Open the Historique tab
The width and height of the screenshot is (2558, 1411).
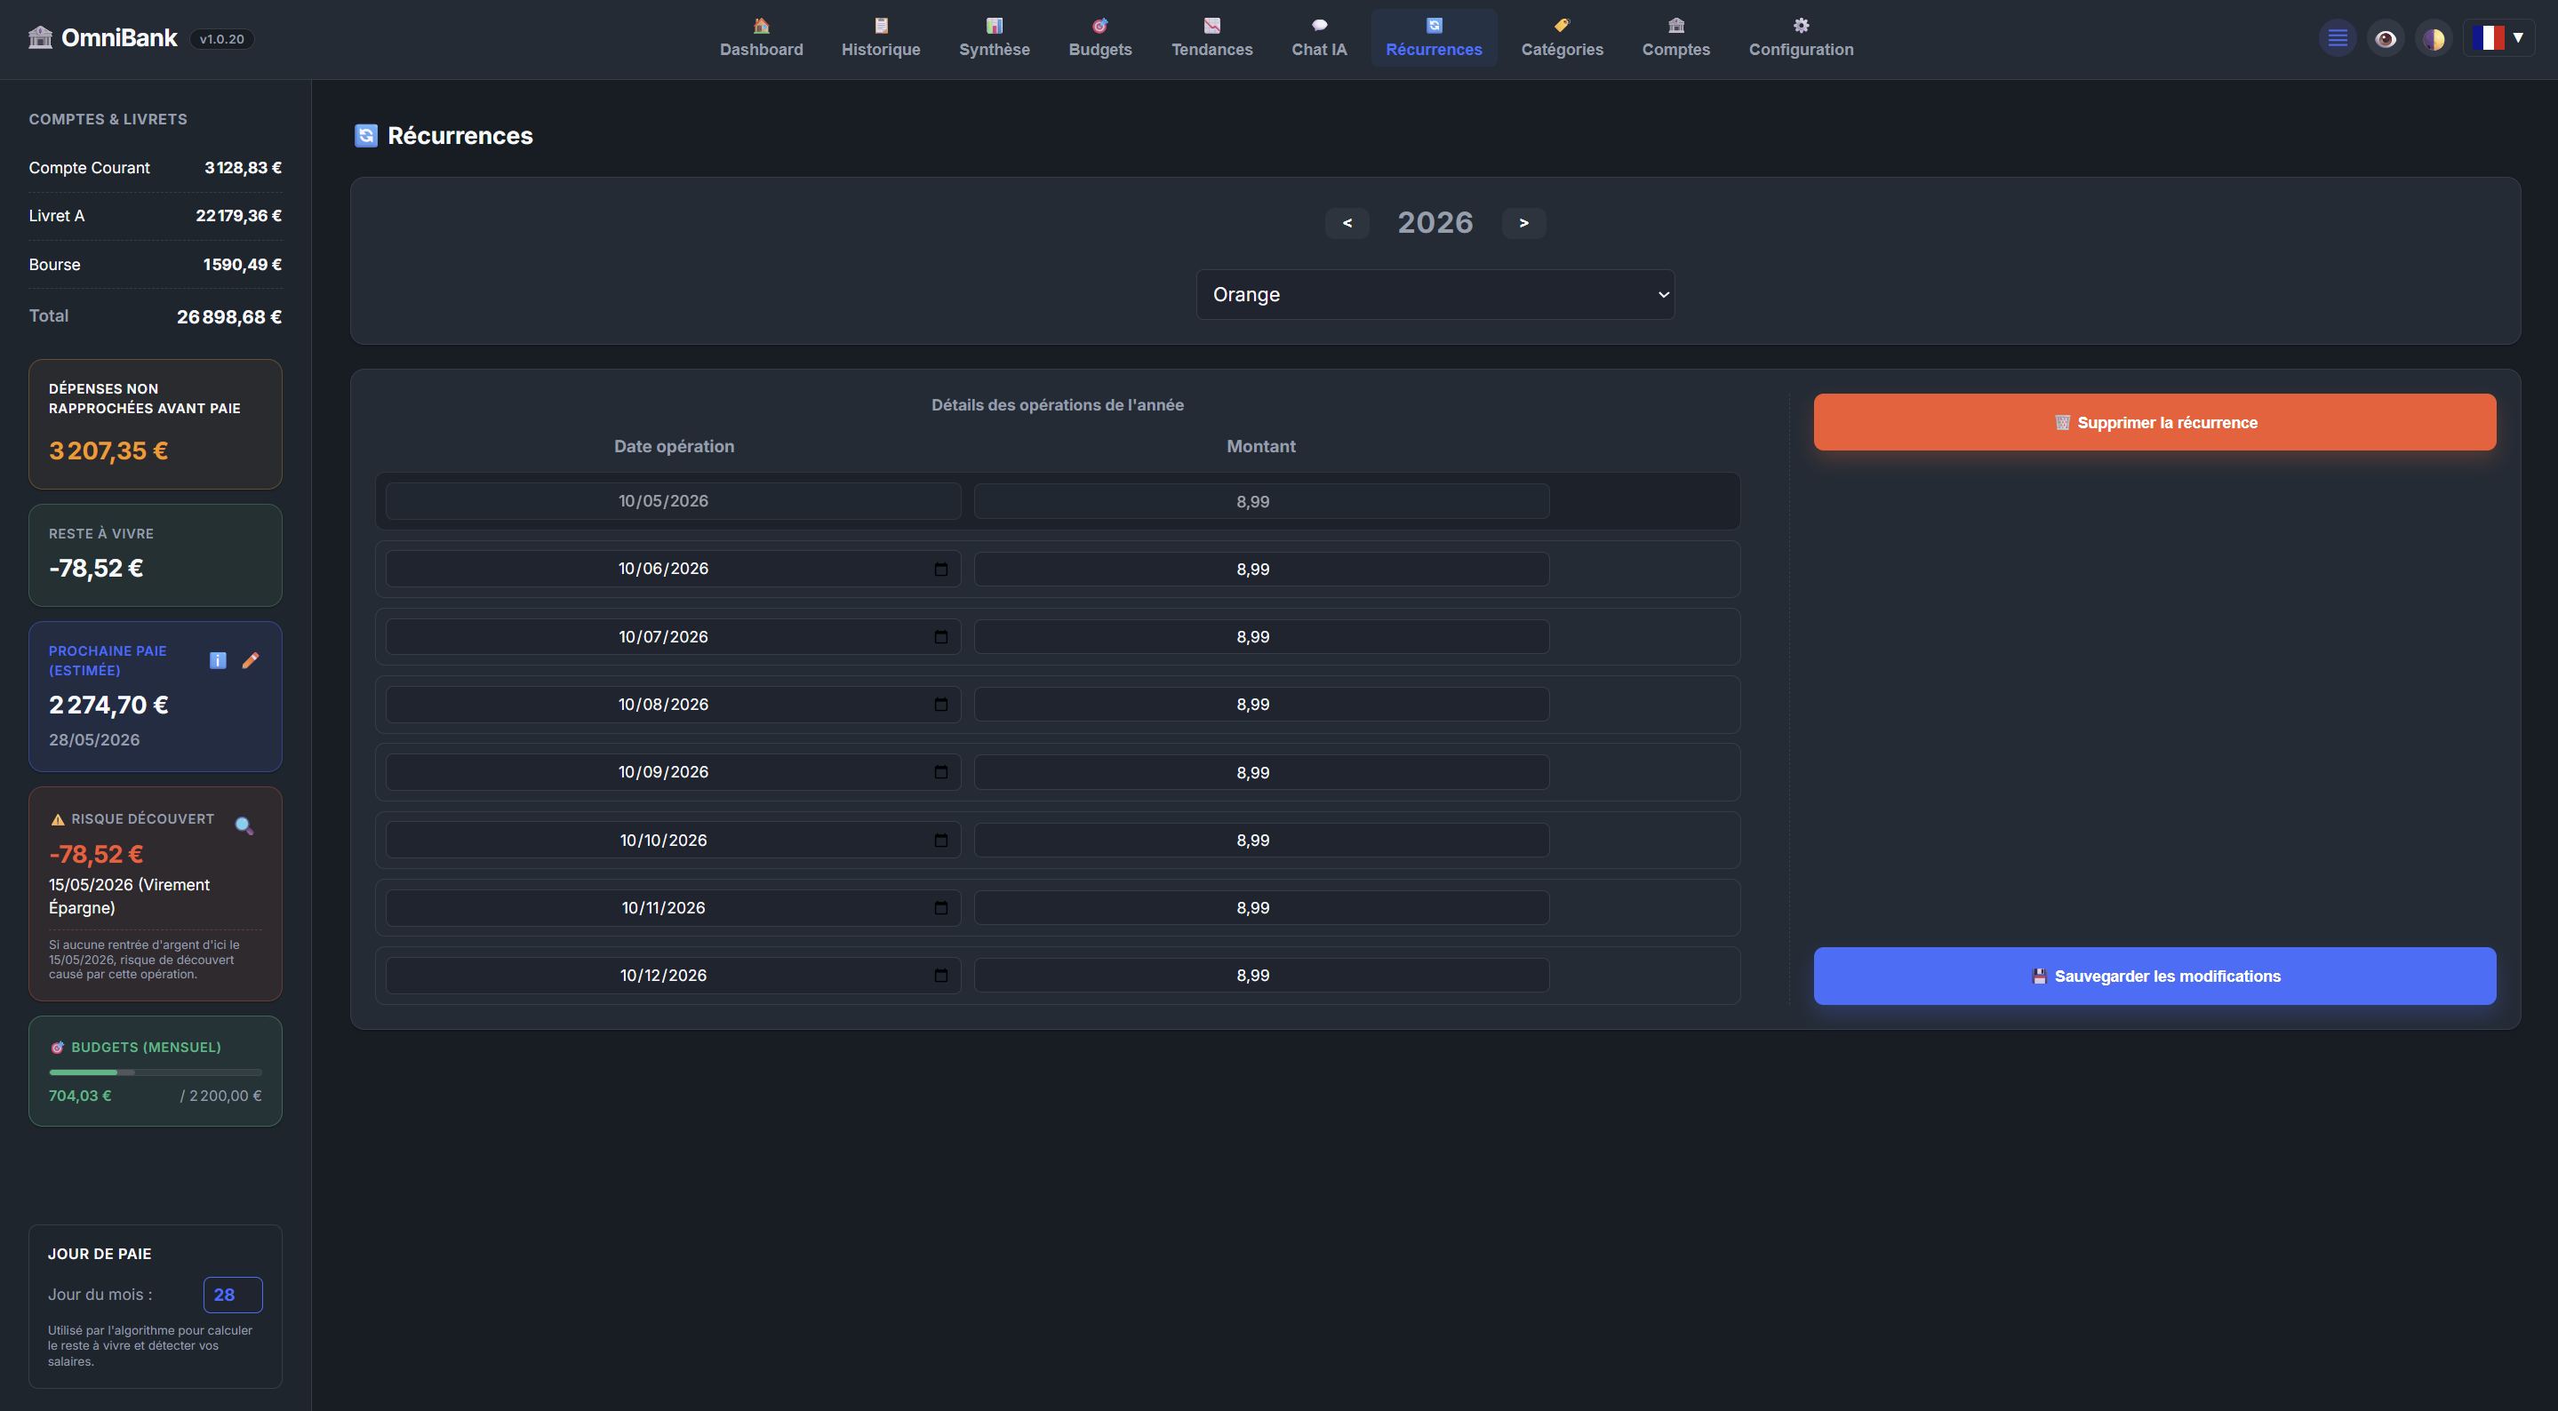[881, 37]
